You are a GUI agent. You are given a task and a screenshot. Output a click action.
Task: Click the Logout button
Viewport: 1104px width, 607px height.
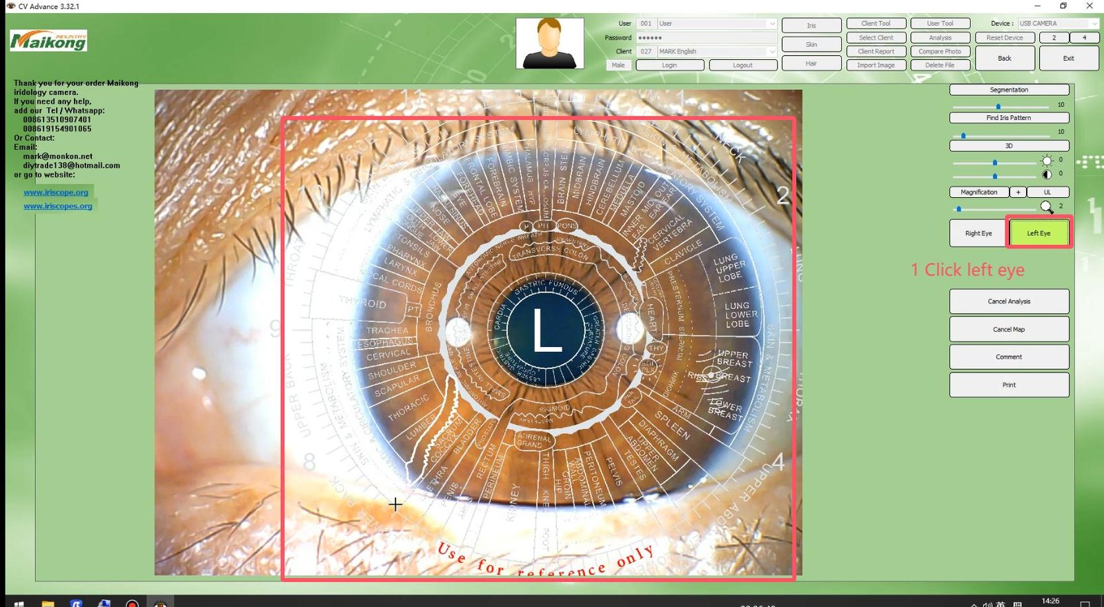tap(743, 65)
